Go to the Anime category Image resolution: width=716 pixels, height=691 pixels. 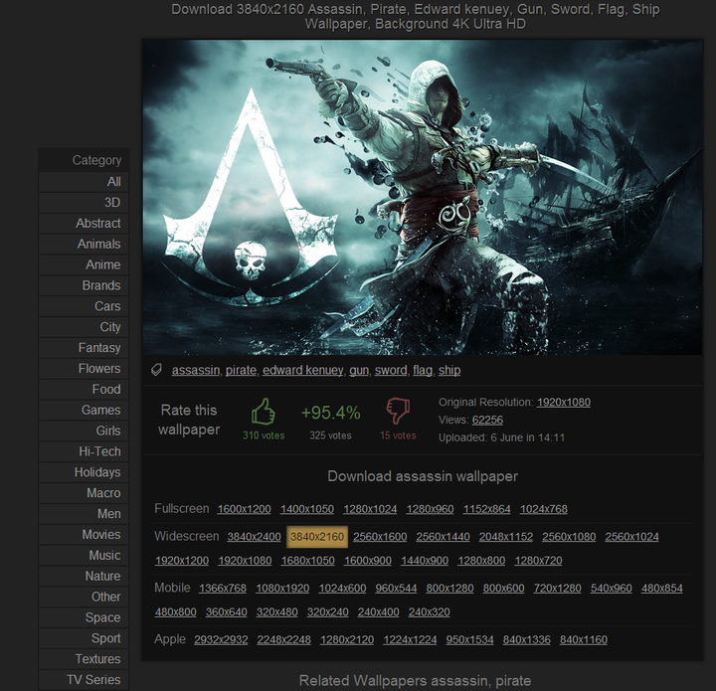pyautogui.click(x=84, y=264)
